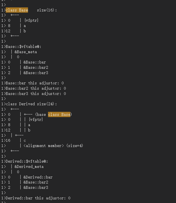The height and width of the screenshot is (203, 176).
Task: Click the '&Derived::bar' vftable entry
Action: [x=38, y=177]
